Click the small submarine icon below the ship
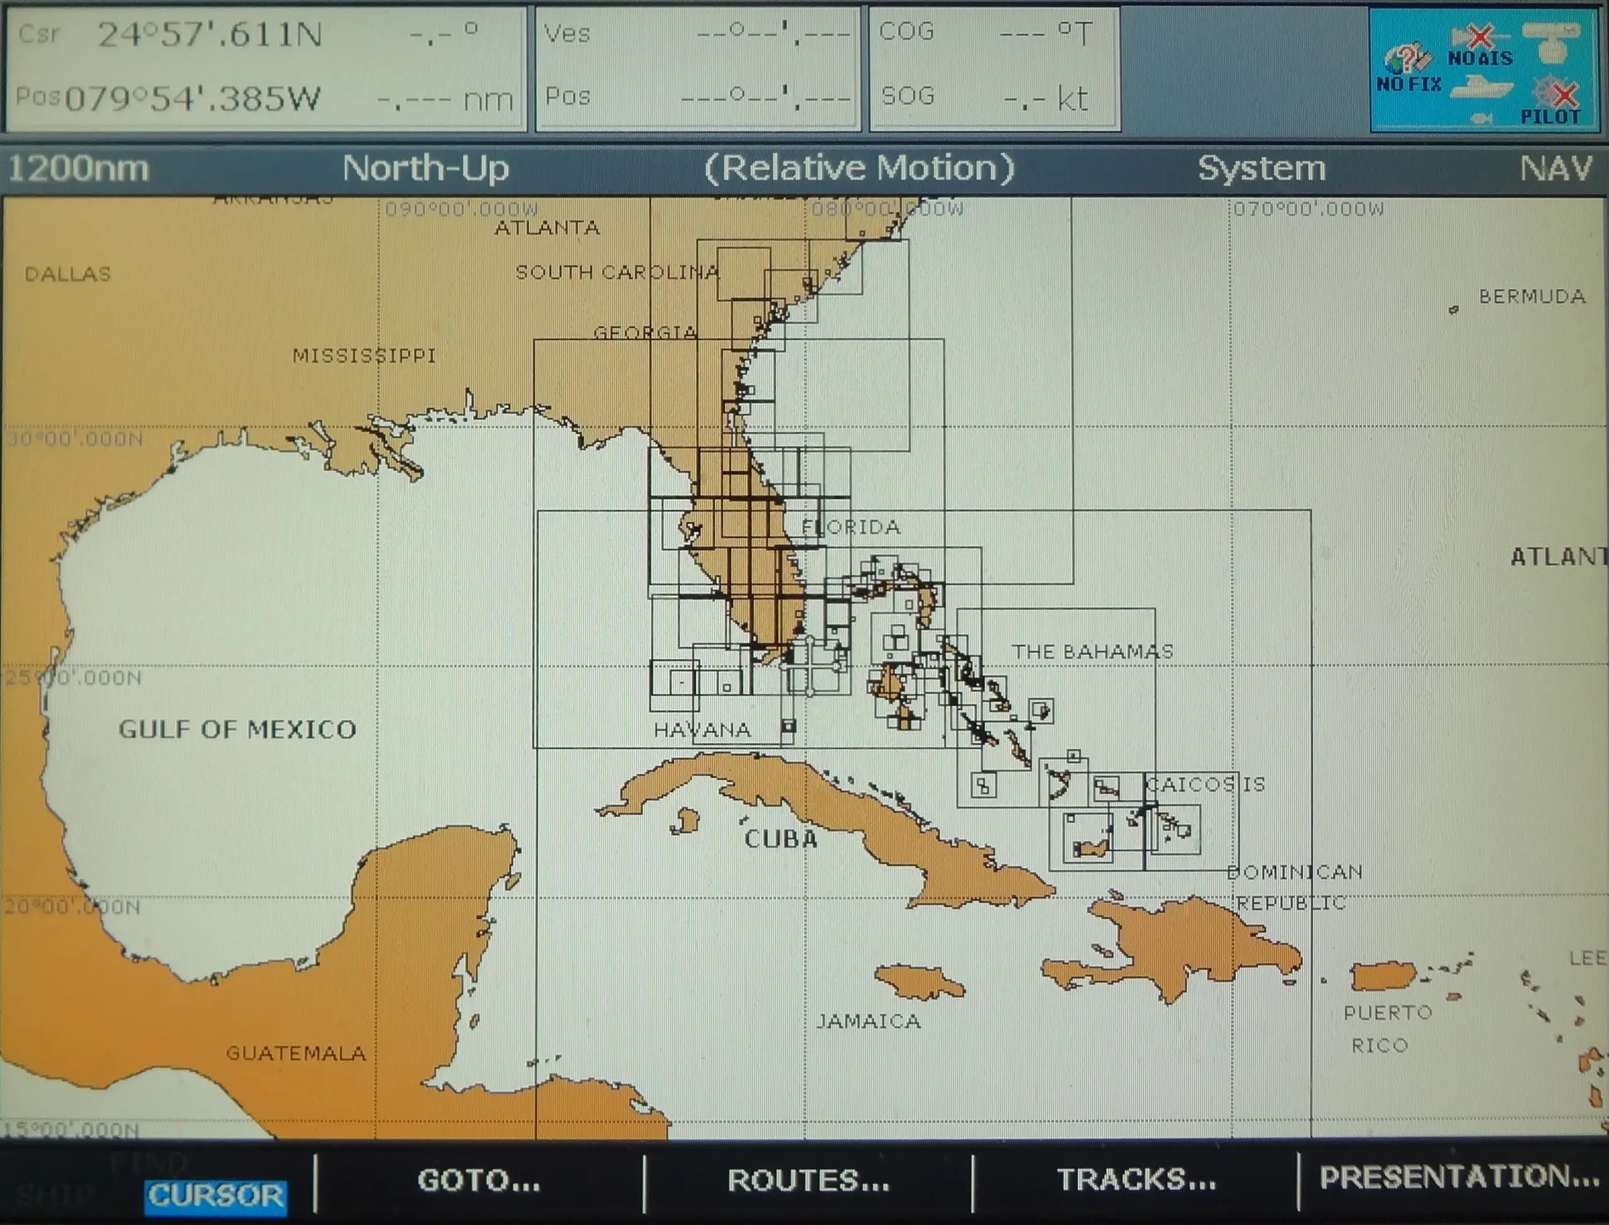 1481,119
